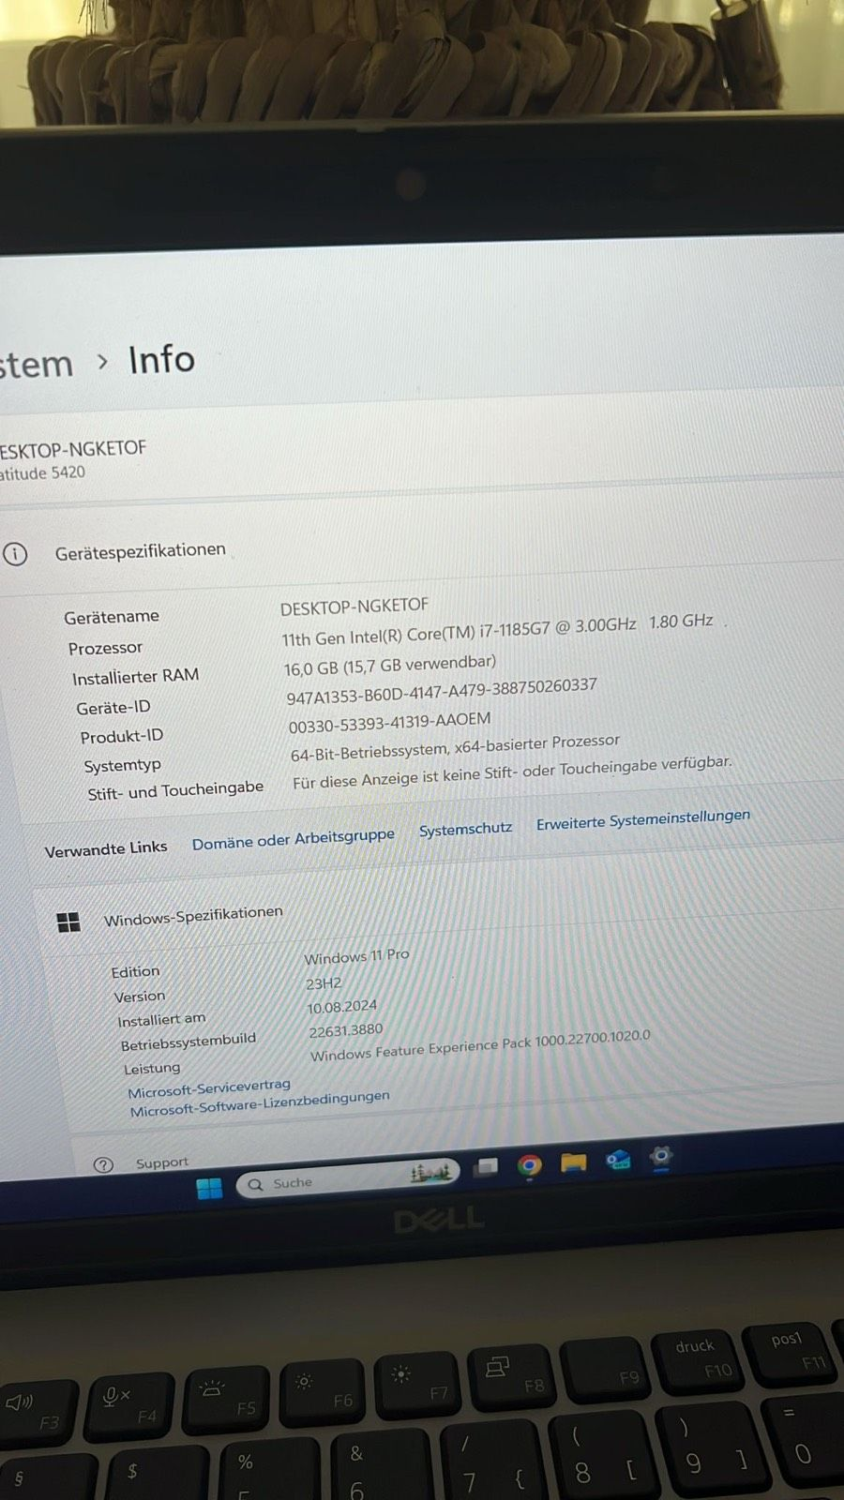The height and width of the screenshot is (1500, 844).
Task: Expand the Support section
Action: coord(162,1162)
